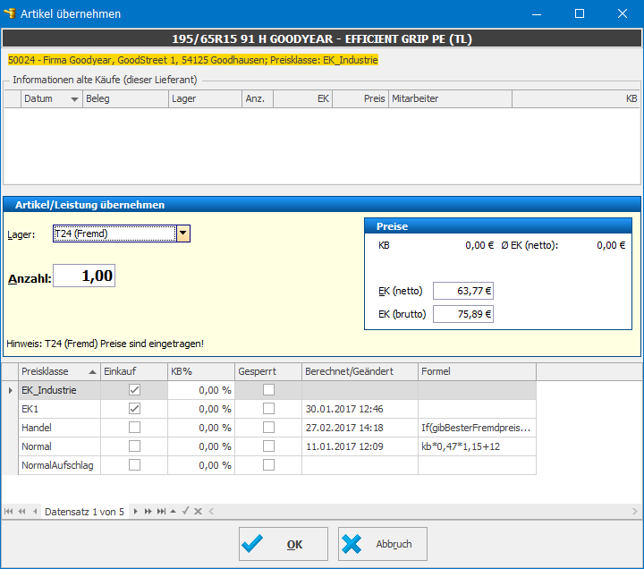Click the Beleg column header
The height and width of the screenshot is (569, 644).
[125, 99]
